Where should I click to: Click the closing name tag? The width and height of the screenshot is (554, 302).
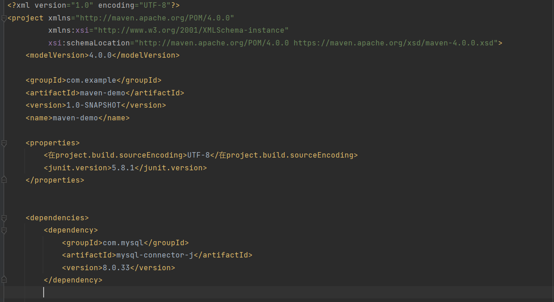point(114,118)
